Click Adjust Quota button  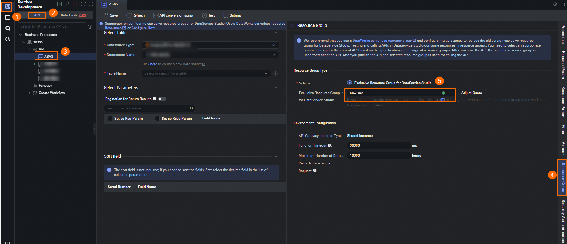[x=471, y=93]
